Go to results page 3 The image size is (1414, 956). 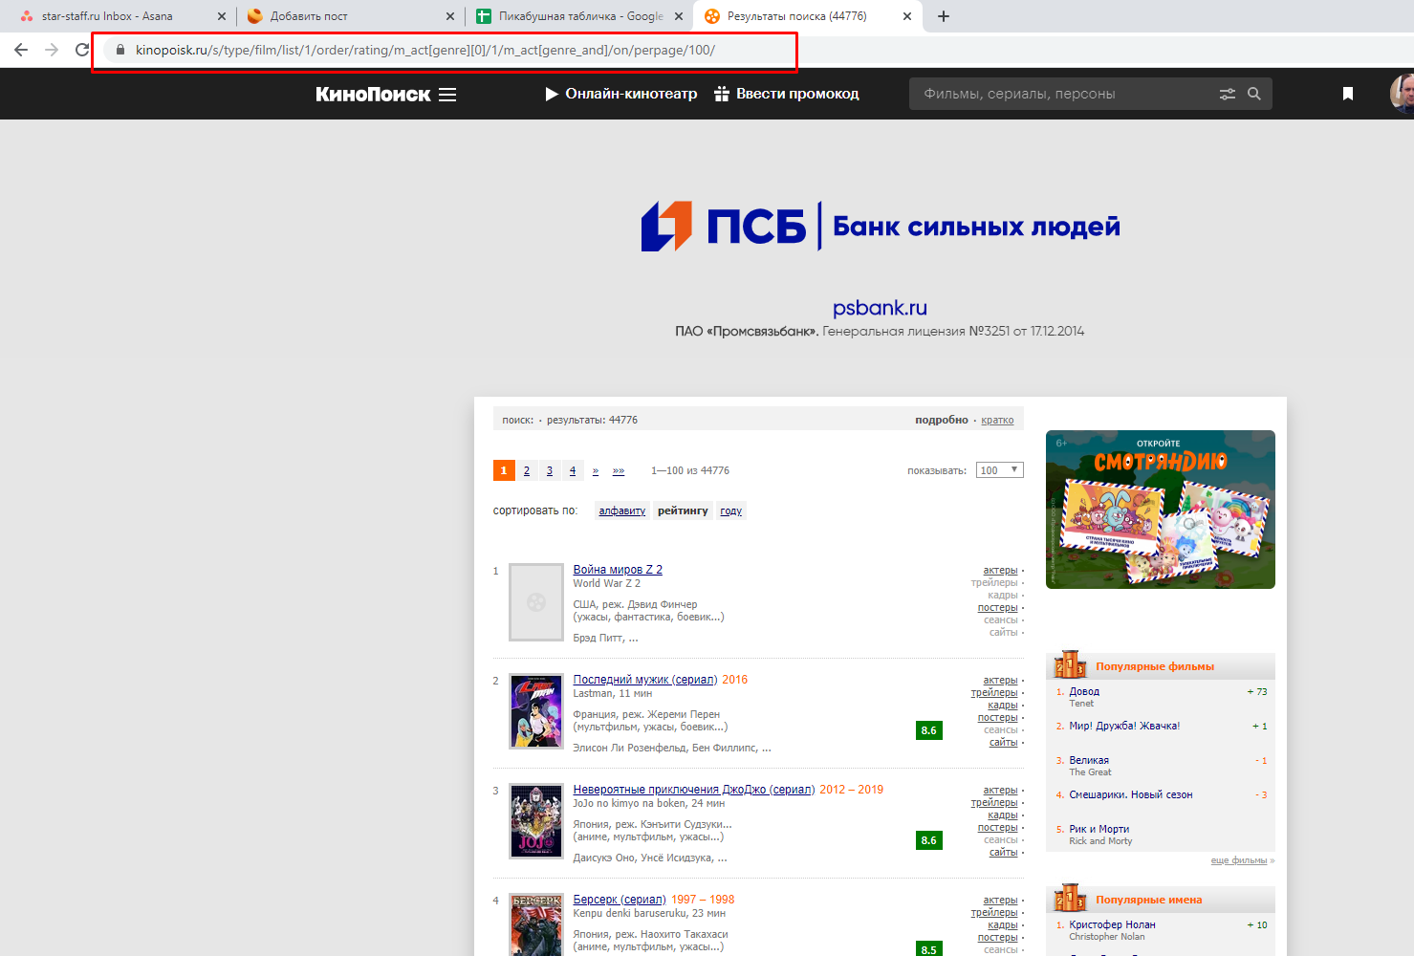(x=550, y=470)
